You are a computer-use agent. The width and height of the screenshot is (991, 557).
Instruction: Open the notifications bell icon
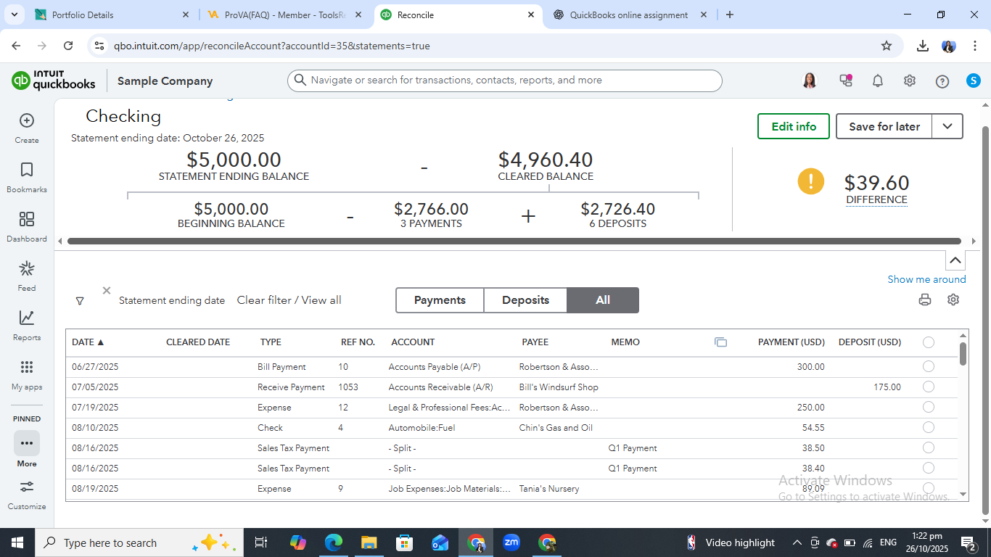878,81
